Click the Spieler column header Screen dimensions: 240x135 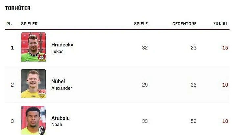click(x=29, y=24)
